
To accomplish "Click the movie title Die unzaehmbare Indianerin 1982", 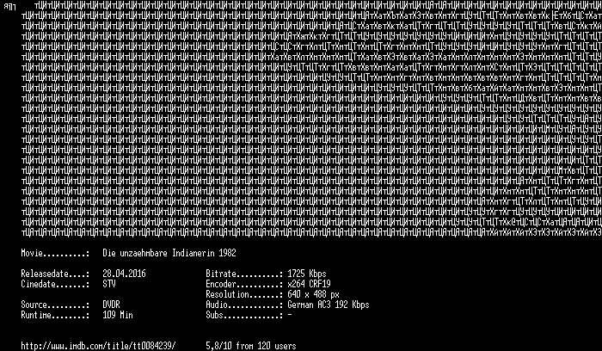I will 169,253.
